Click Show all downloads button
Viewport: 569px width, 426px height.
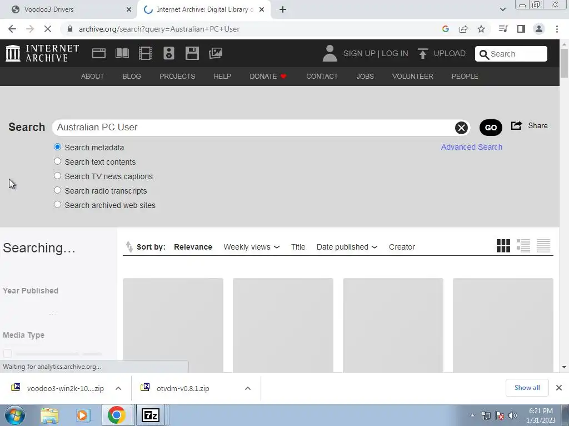click(x=527, y=388)
